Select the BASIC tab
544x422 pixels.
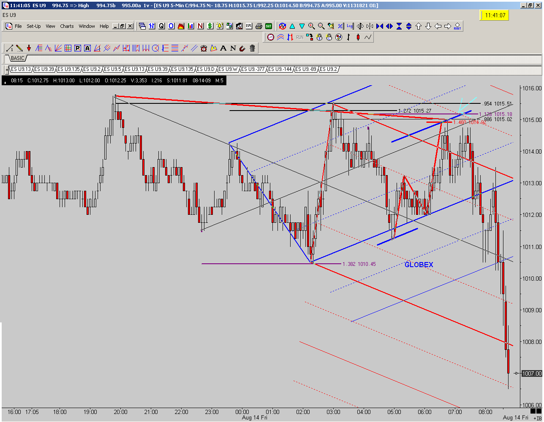(17, 58)
